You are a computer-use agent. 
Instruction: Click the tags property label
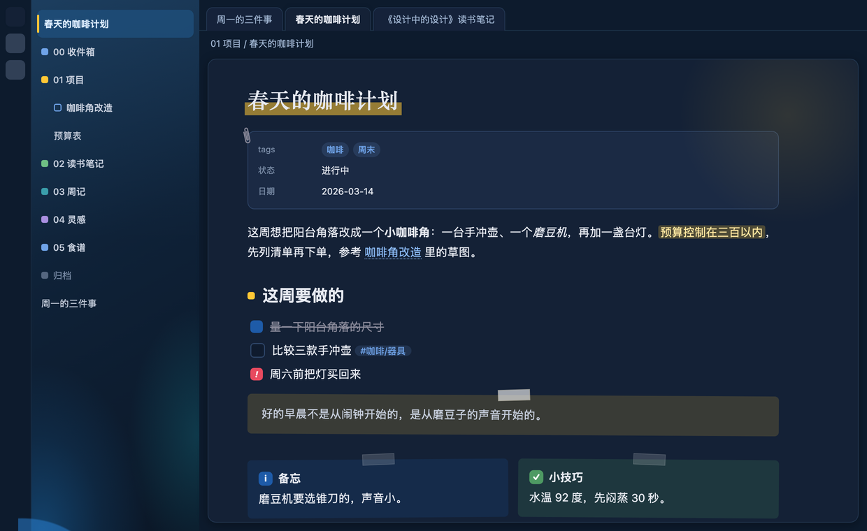(266, 150)
